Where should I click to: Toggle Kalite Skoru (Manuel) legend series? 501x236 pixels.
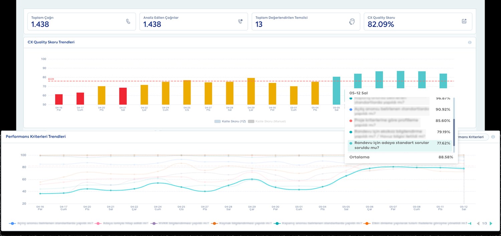click(x=267, y=121)
